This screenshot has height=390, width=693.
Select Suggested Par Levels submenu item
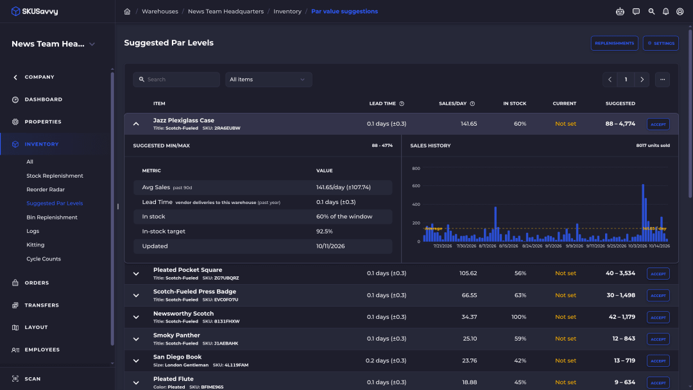(x=55, y=203)
